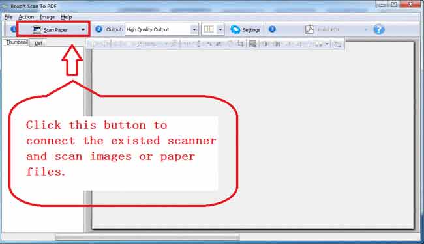Open the File menu
Image resolution: width=424 pixels, height=244 pixels.
(8, 17)
